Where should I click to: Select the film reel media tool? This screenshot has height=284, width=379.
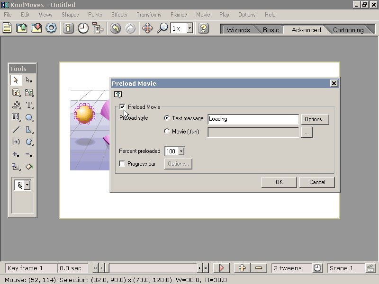pos(16,105)
